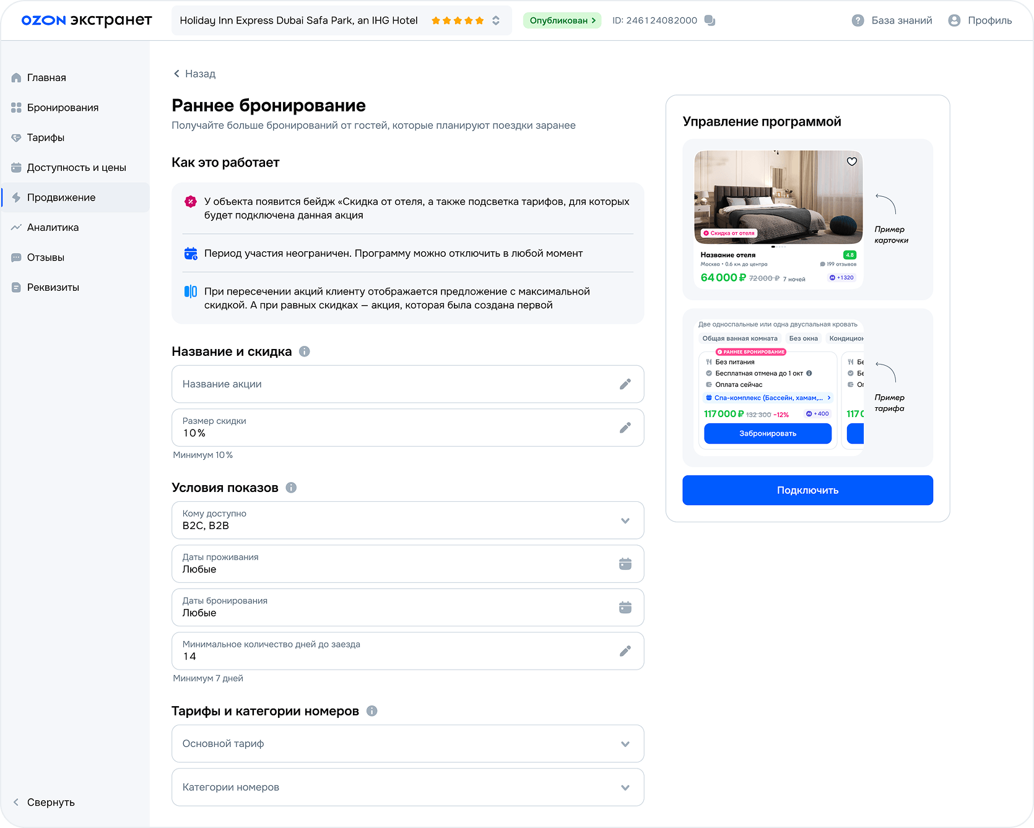Image resolution: width=1034 pixels, height=828 pixels.
Task: Go to Главная in the sidebar
Action: [x=76, y=77]
